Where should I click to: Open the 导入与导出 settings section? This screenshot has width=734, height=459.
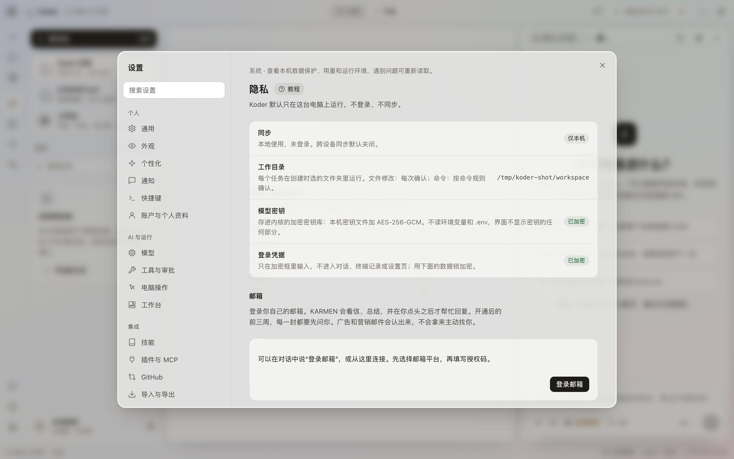174,394
